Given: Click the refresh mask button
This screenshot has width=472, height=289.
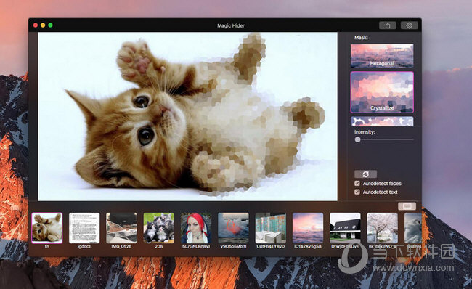Looking at the screenshot, I should [365, 174].
